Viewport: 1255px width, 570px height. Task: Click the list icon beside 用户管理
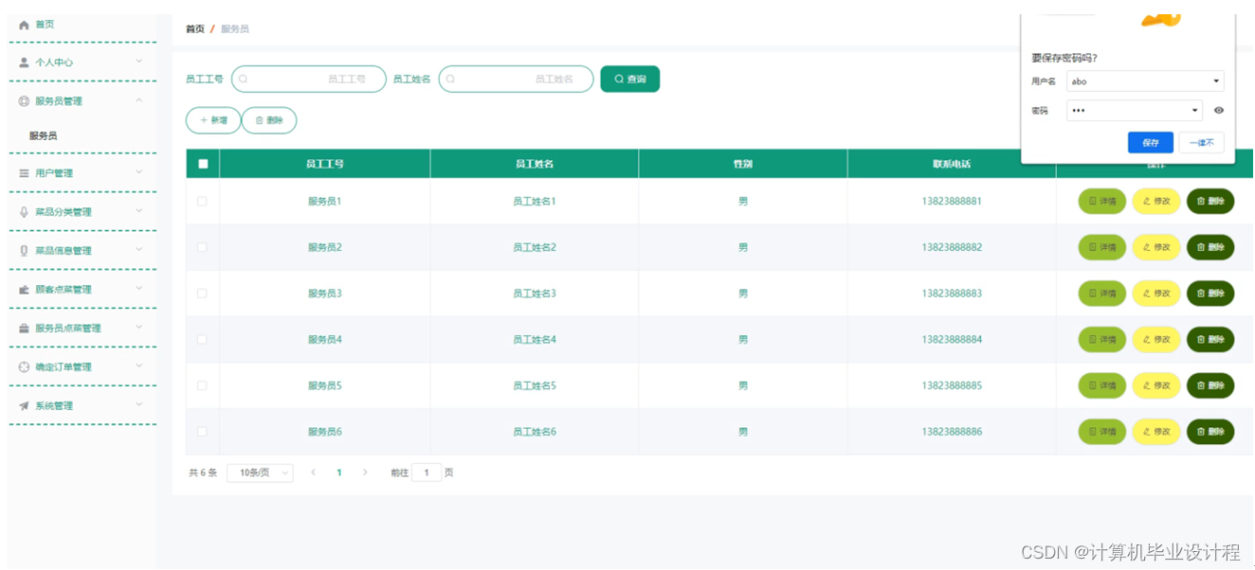point(25,173)
